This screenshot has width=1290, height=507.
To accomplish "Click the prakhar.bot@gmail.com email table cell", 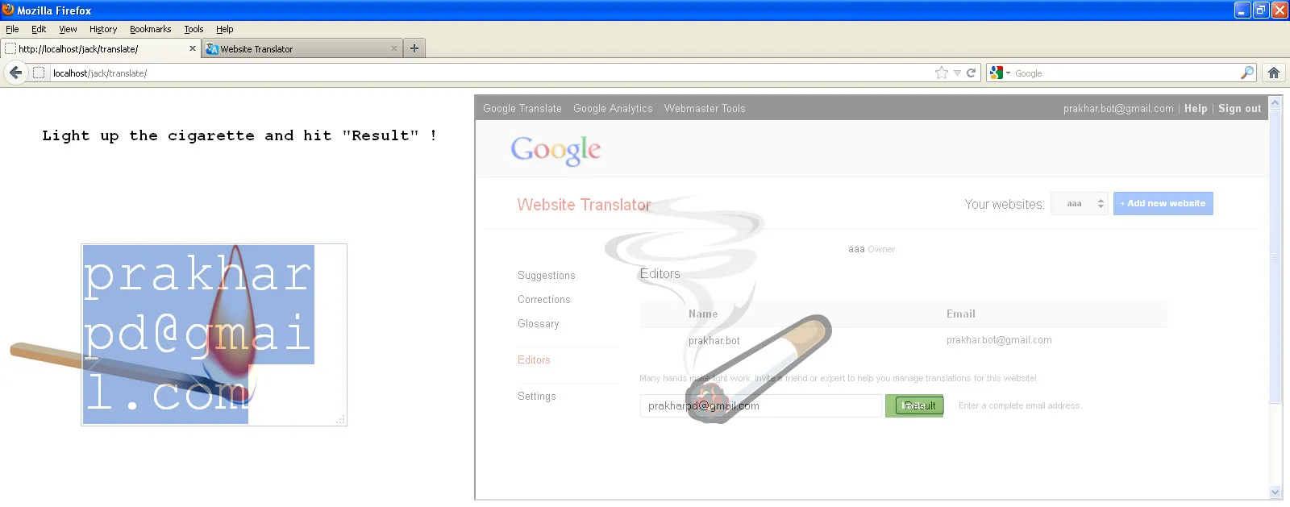I will [x=999, y=340].
